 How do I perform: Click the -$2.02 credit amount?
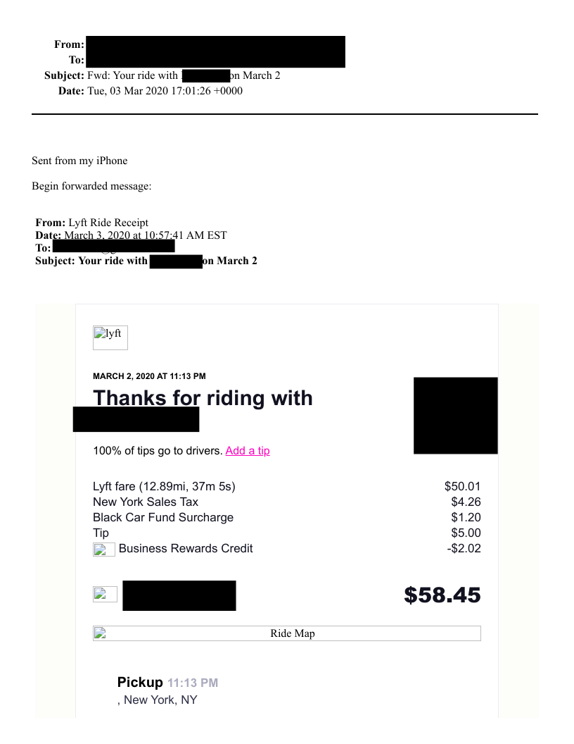tap(464, 549)
